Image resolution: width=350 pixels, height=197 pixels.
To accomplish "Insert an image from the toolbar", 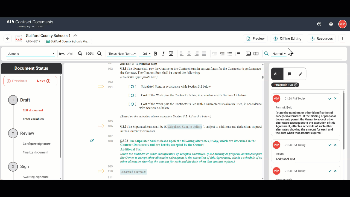I will tap(248, 54).
